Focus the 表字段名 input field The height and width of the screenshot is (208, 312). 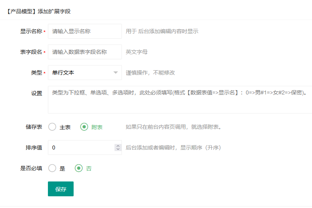[x=85, y=52]
